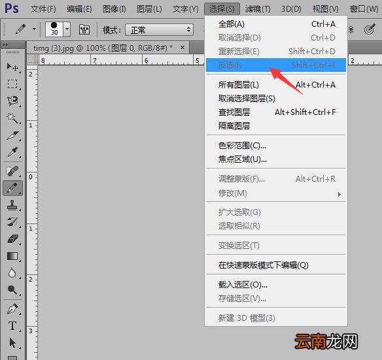
Task: Choose 在快速蒙版模式下编辑(Q)
Action: [x=277, y=265]
